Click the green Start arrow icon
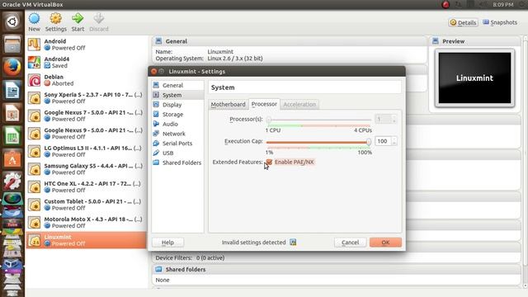The image size is (528, 297). (78, 18)
